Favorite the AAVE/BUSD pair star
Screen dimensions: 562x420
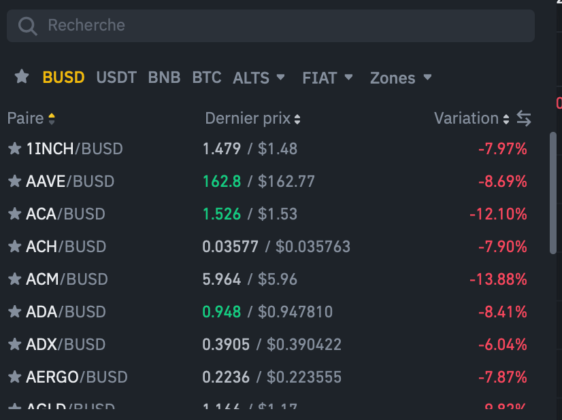13,181
